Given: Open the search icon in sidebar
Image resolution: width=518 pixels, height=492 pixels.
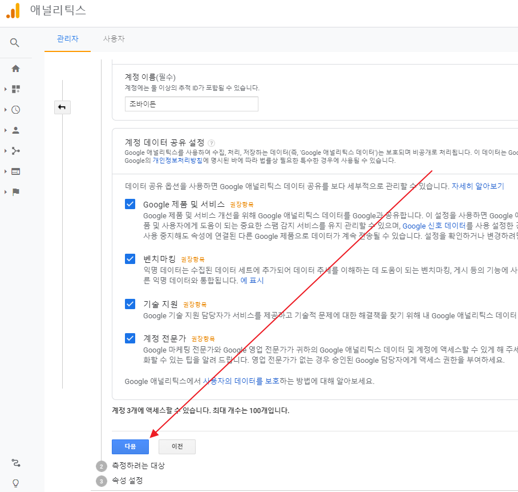Looking at the screenshot, I should pos(14,43).
